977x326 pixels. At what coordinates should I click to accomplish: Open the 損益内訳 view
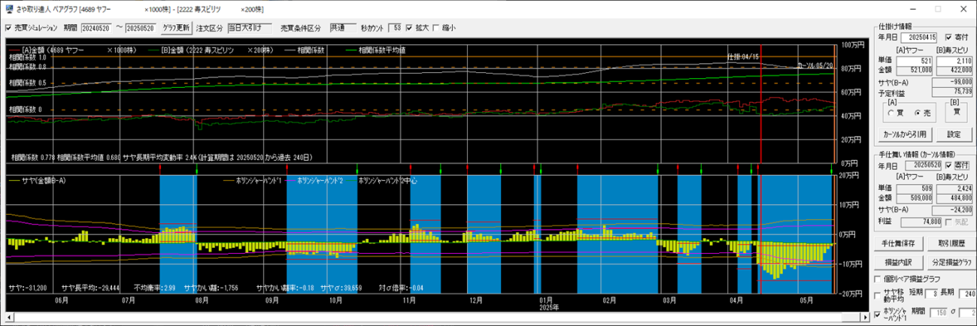click(x=898, y=262)
